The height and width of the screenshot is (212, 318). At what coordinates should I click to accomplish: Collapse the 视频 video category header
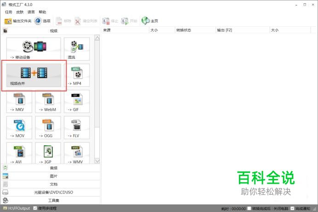51,31
